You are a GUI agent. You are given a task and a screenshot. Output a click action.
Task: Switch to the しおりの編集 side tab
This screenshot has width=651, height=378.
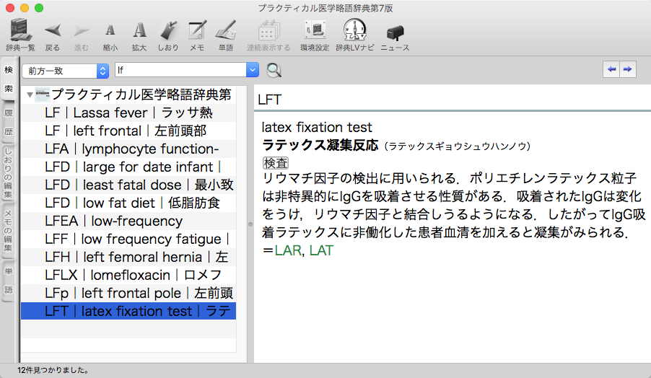(x=9, y=172)
